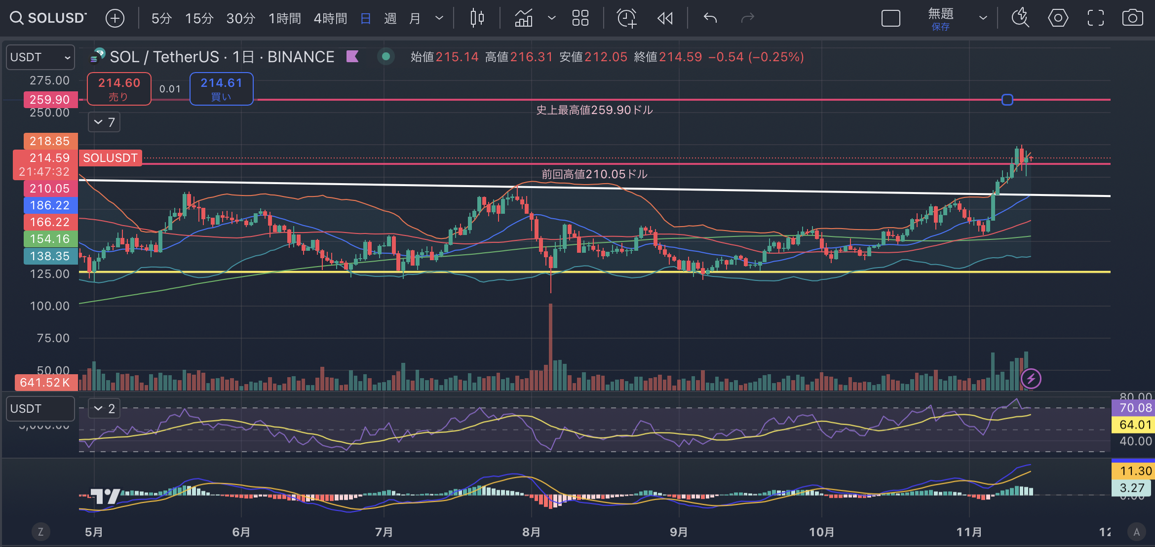Click the 8月 time axis label
This screenshot has width=1155, height=547.
531,532
